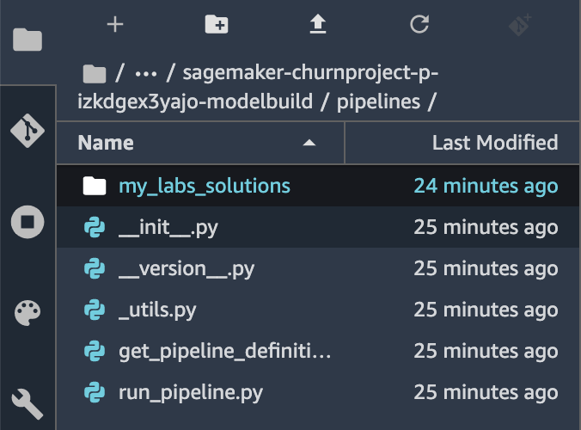Click the Git clone icon

click(520, 25)
